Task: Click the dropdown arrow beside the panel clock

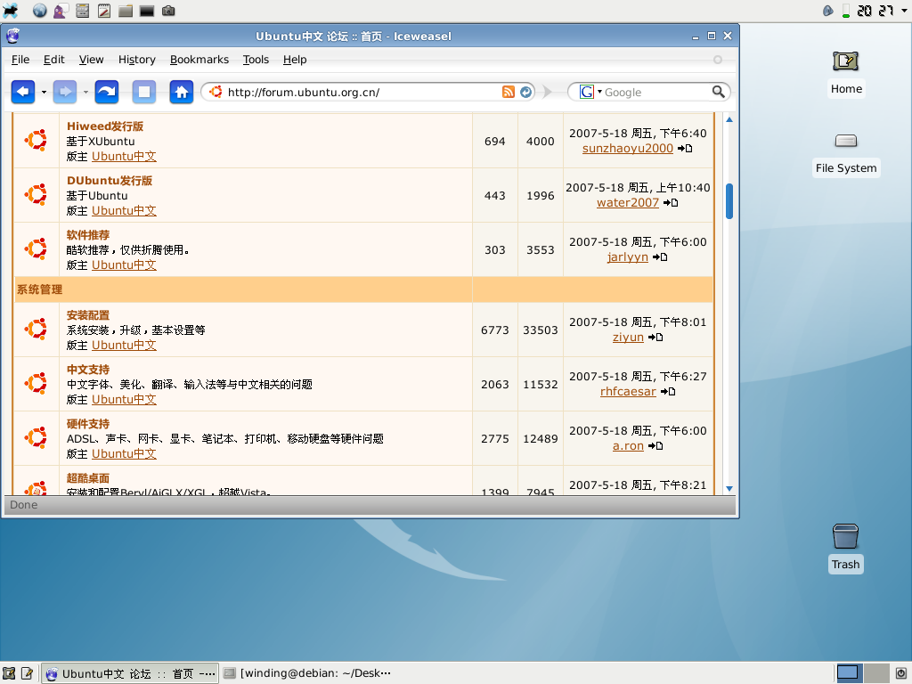Action: [x=904, y=11]
